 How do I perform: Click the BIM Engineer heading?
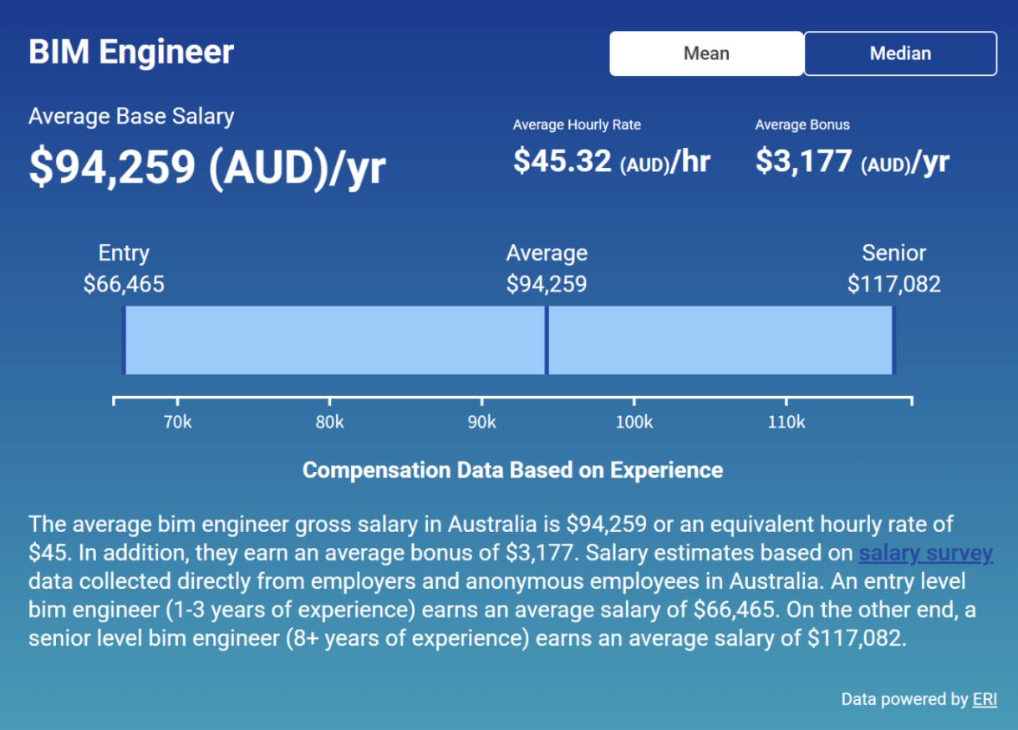coord(131,52)
